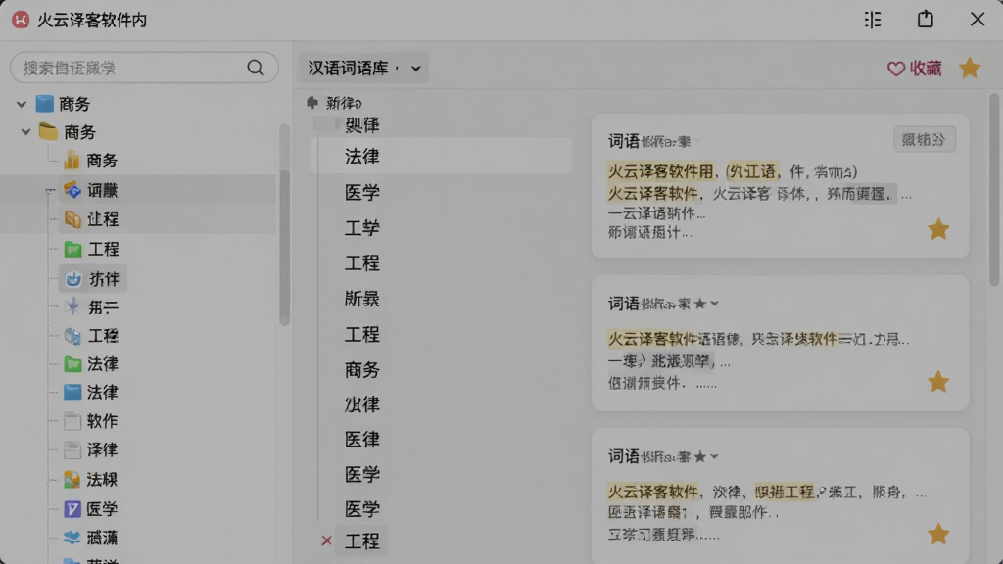Screen dimensions: 1003x564
Task: Click the icon of the highlighted 词 tree row
Action: pyautogui.click(x=72, y=190)
